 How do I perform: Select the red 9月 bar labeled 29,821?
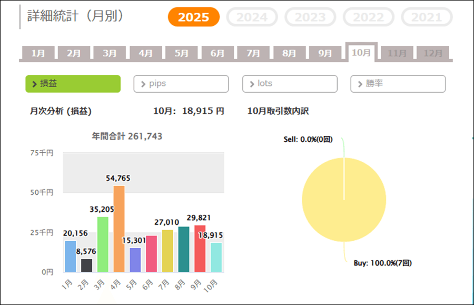pos(200,249)
